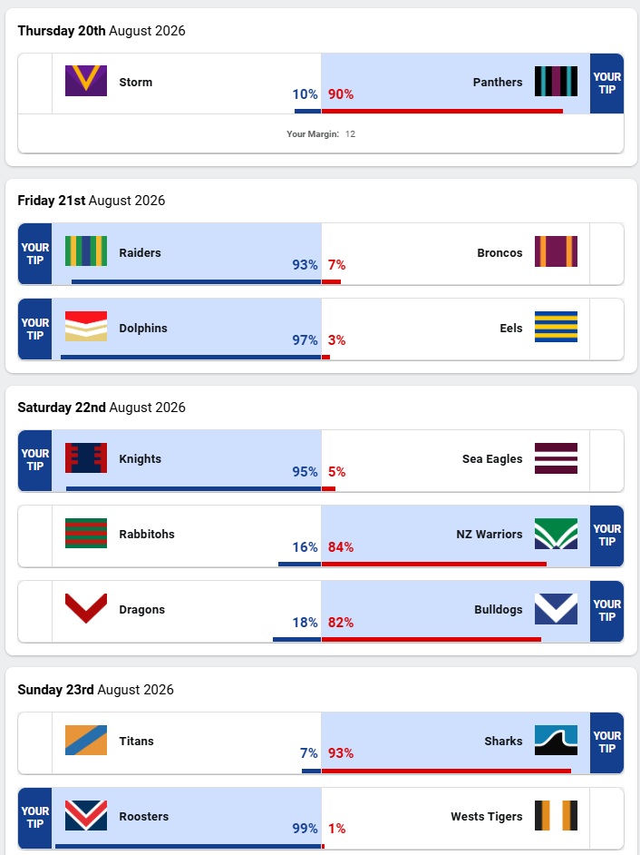Select the Knights team row
This screenshot has height=855, width=640.
point(321,461)
